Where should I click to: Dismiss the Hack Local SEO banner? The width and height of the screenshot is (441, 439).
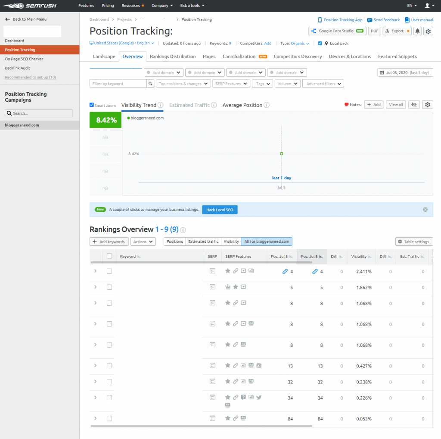(425, 210)
